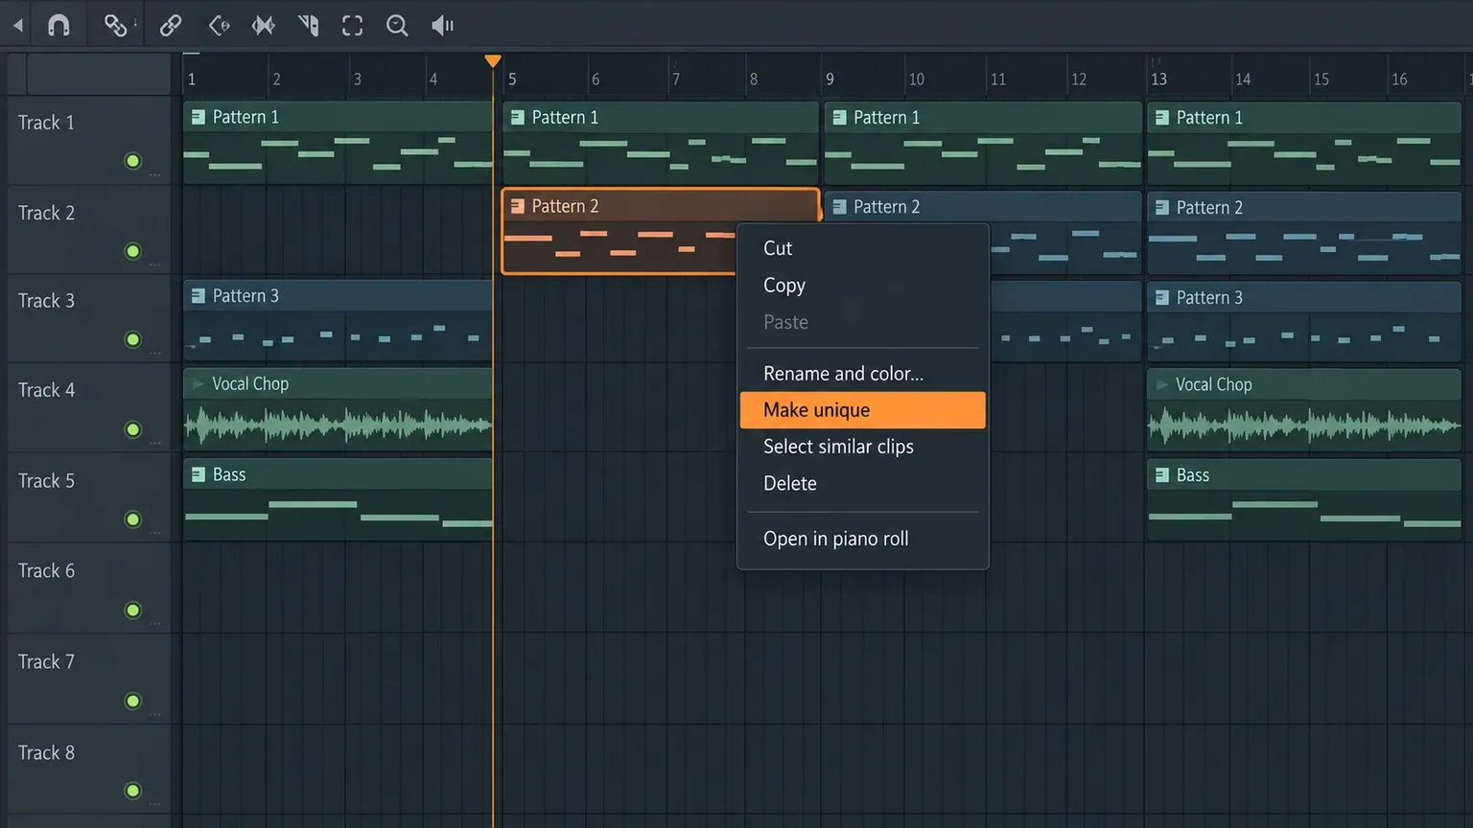Click the audio arrow icon on Vocal Chop at bar 1

[198, 384]
